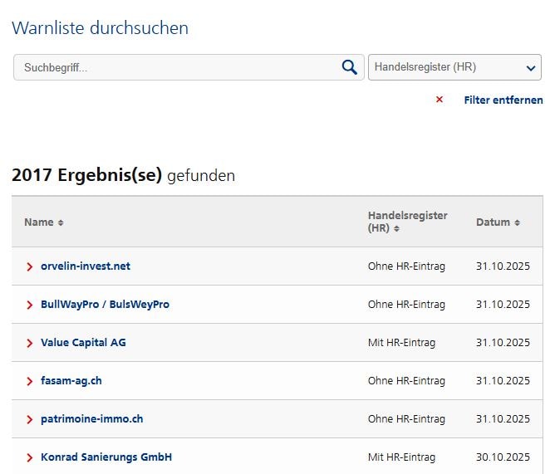Screen dimensions: 550x474
Task: Click 'Mit HR-Eintrag' in Konrad Sanierungs row
Action: tap(401, 457)
